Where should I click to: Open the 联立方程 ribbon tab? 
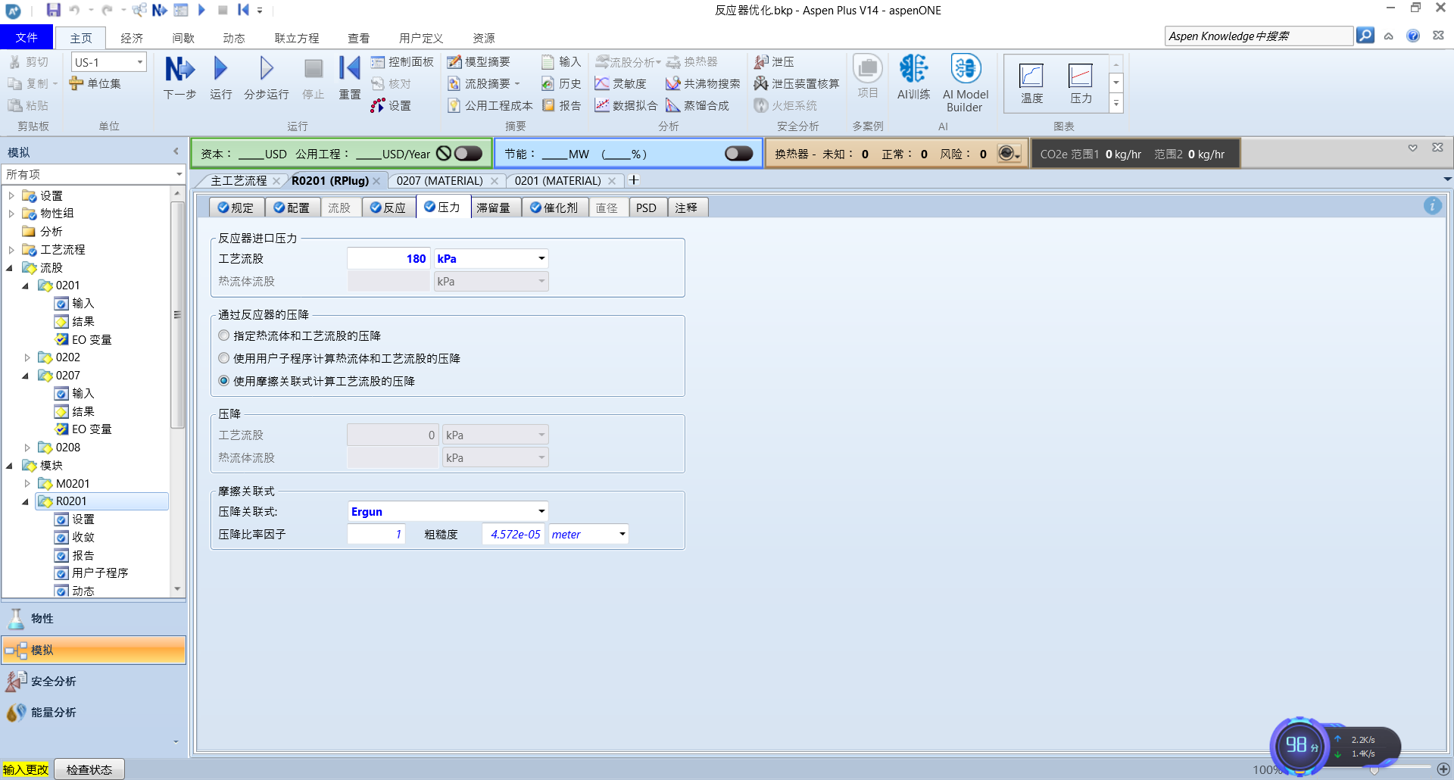(x=296, y=38)
